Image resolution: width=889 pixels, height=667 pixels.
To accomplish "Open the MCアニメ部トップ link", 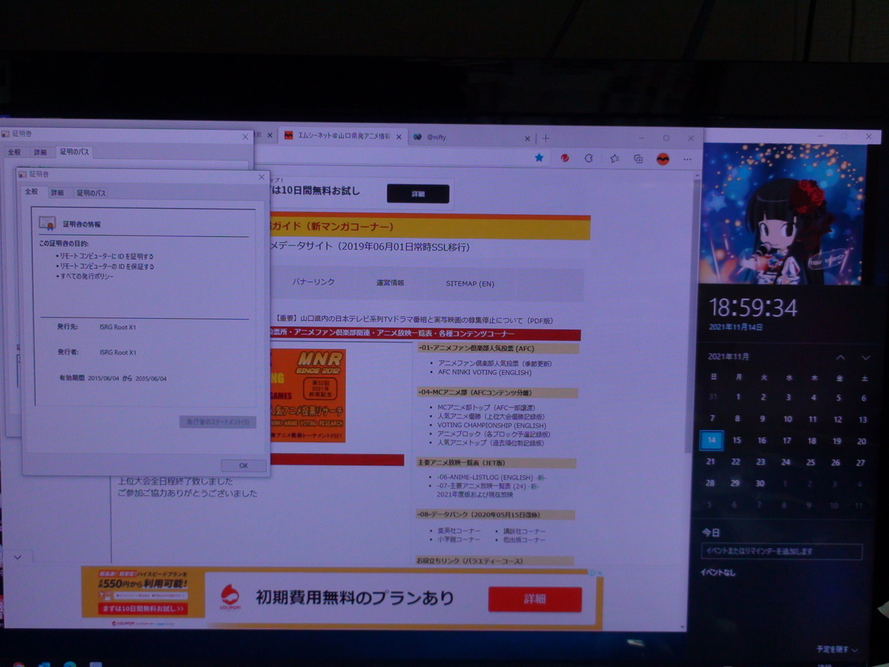I will pos(486,407).
